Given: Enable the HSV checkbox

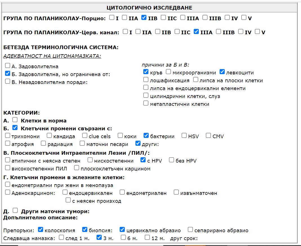Looking at the screenshot, I should (x=184, y=136).
